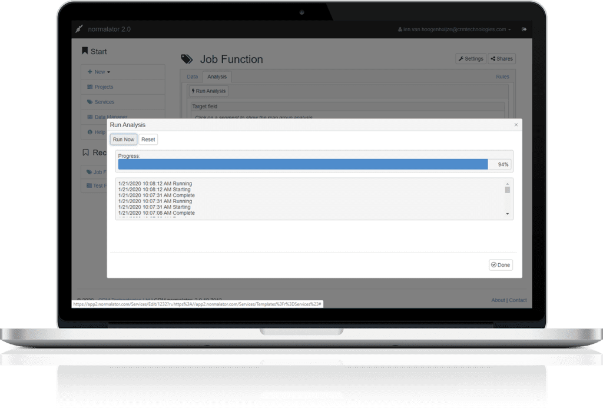The width and height of the screenshot is (603, 408).
Task: Close the Run Analysis dialog with X
Action: pyautogui.click(x=516, y=125)
